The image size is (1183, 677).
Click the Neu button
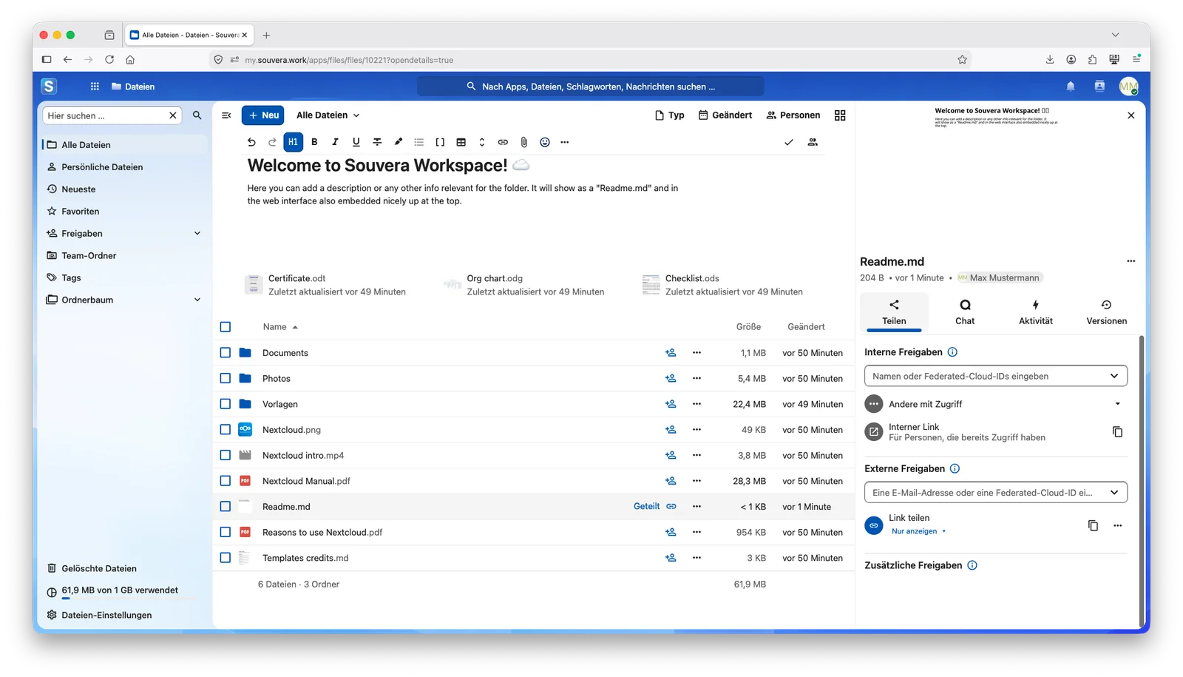point(262,115)
